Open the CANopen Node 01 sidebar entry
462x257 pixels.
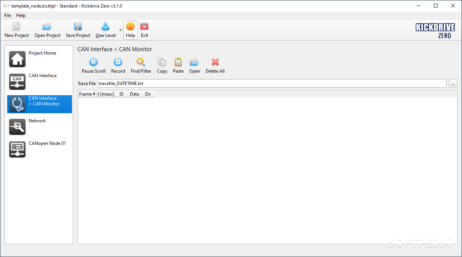click(40, 149)
